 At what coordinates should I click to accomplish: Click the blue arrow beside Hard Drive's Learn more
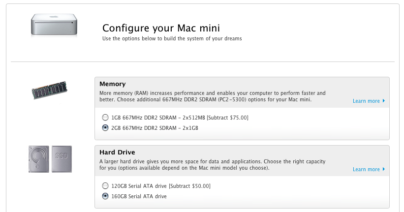[384, 169]
